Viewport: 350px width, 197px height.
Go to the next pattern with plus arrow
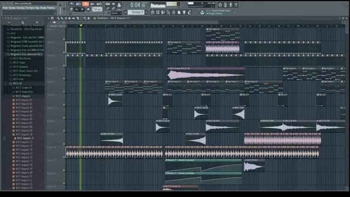point(146,12)
